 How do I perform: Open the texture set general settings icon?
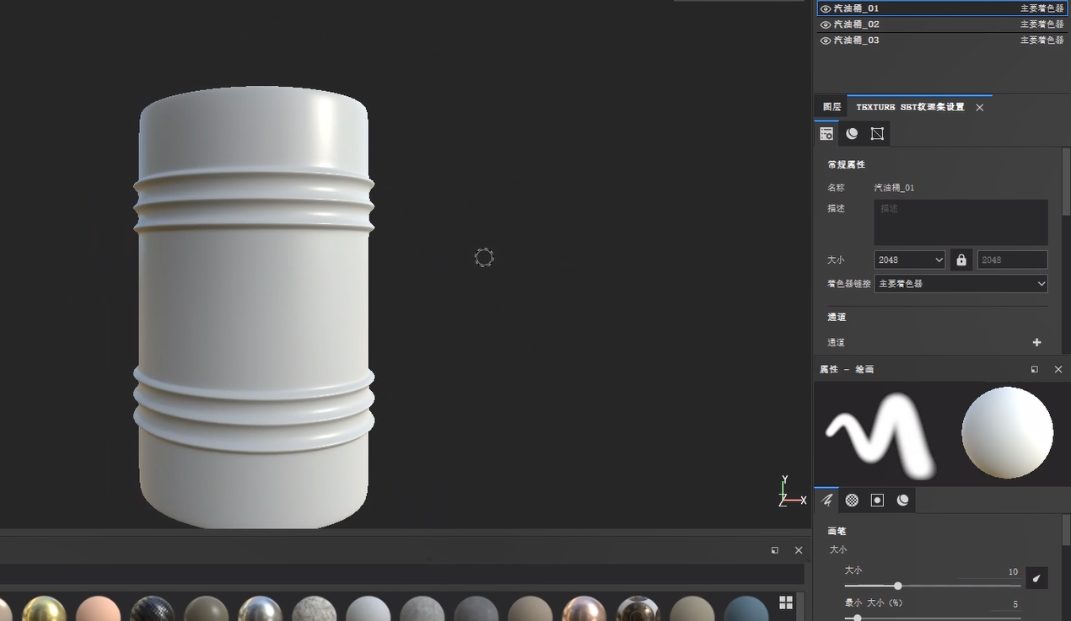click(x=826, y=134)
